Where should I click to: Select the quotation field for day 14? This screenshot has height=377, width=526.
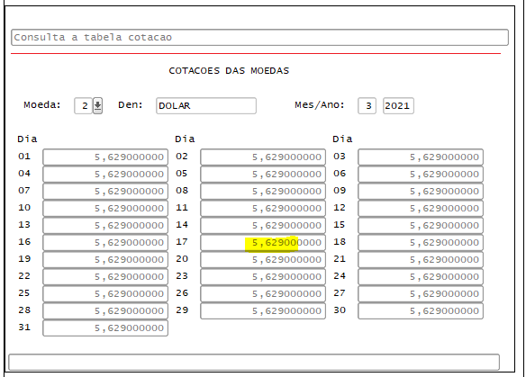[263, 226]
